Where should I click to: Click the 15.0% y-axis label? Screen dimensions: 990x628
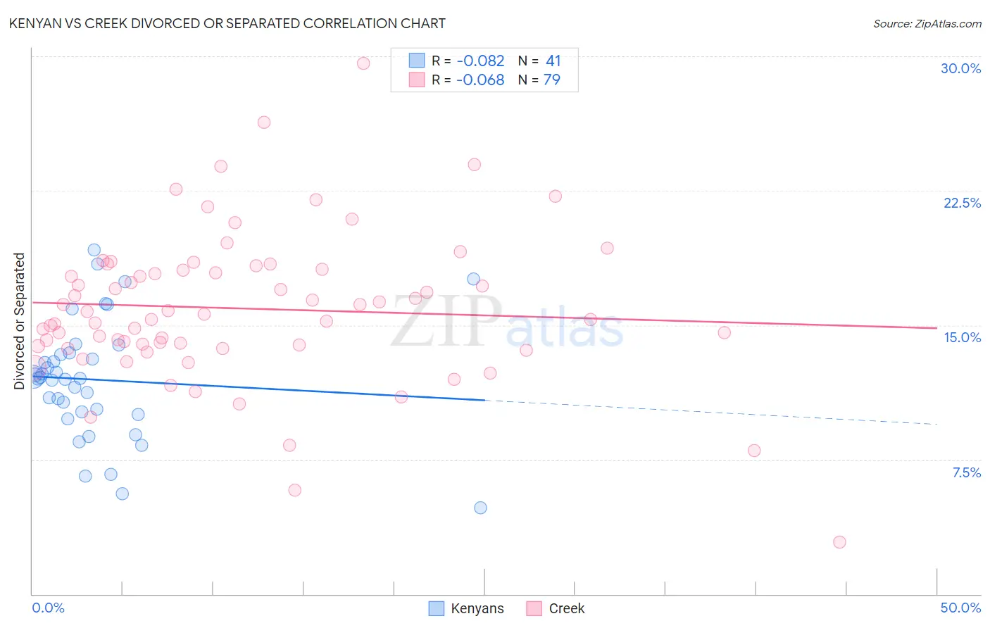point(962,337)
